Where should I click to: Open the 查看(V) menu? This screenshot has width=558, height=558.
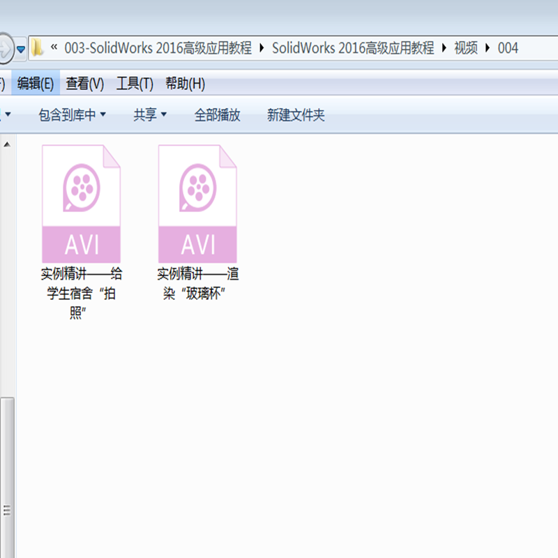84,84
